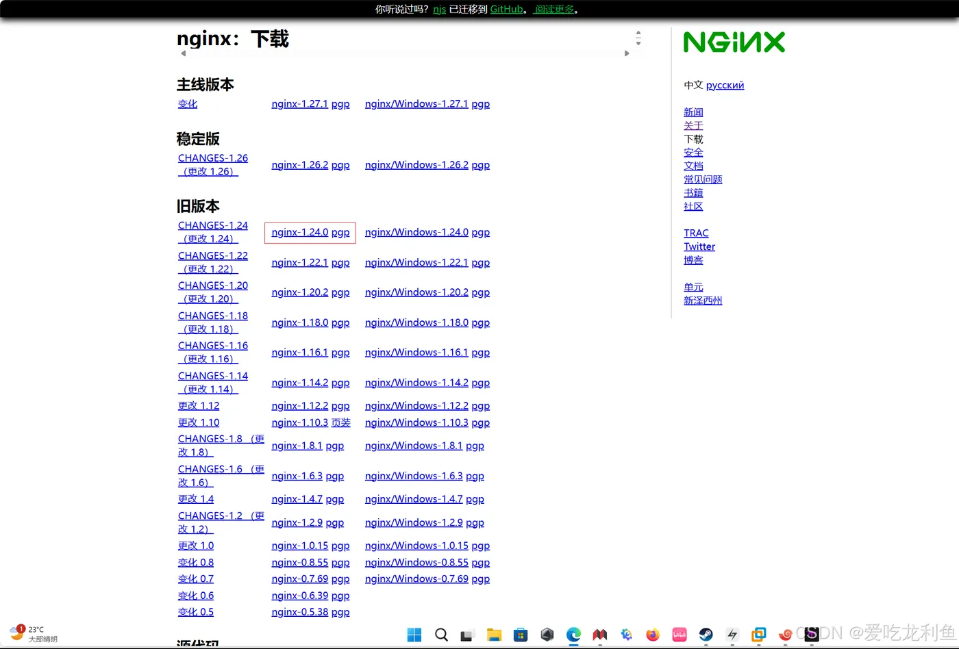
Task: Open 常见问题 (FAQ) sidebar link
Action: (x=703, y=179)
